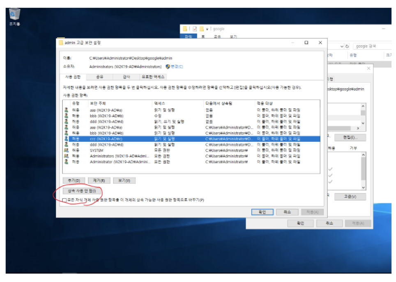Screen dimensions: 396x282
Task: Select the group icon of the Administrators entry
Action: tap(67, 156)
